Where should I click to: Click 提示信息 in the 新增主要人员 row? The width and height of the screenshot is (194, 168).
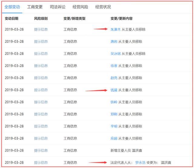[x=41, y=150]
